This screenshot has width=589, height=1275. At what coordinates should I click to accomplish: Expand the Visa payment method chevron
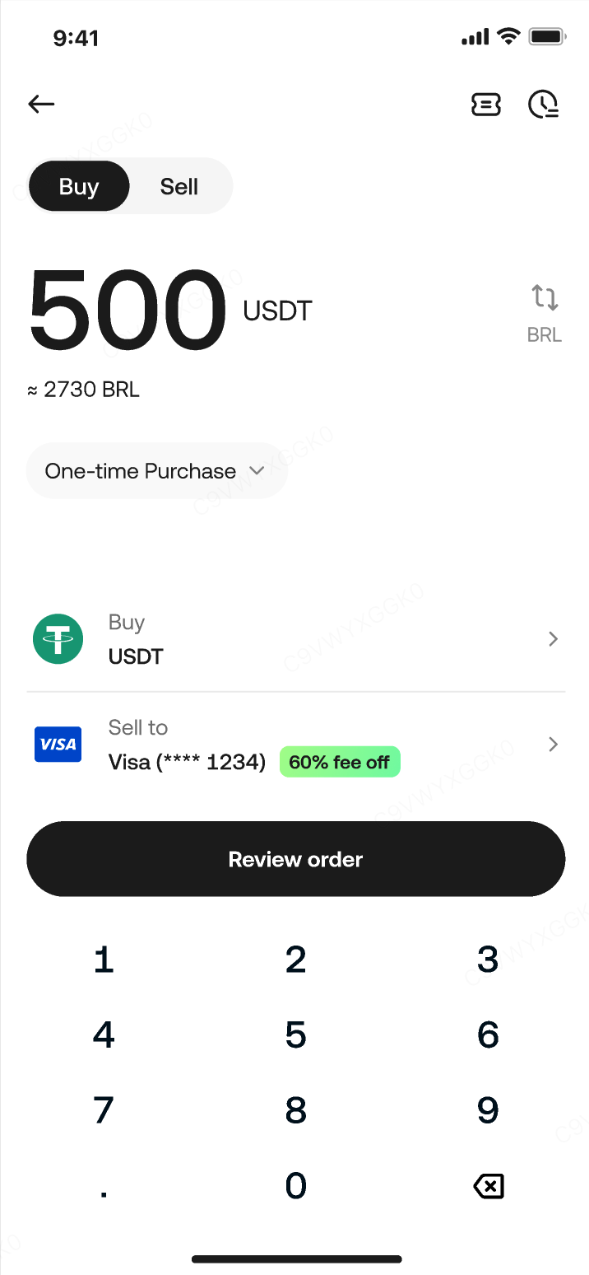[x=553, y=745]
